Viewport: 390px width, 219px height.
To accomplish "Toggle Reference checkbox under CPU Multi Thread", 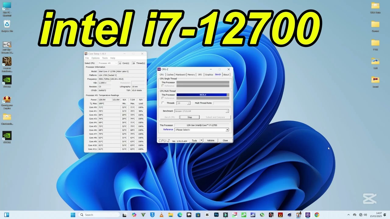I will [x=163, y=98].
